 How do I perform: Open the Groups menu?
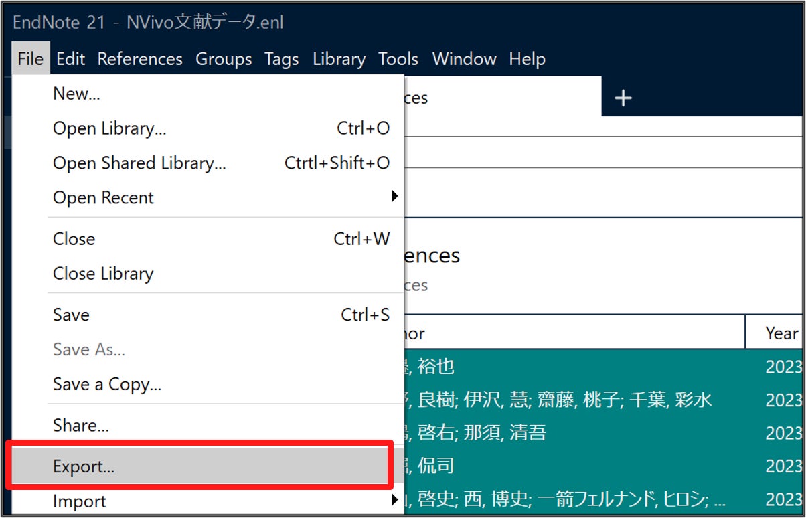point(224,59)
